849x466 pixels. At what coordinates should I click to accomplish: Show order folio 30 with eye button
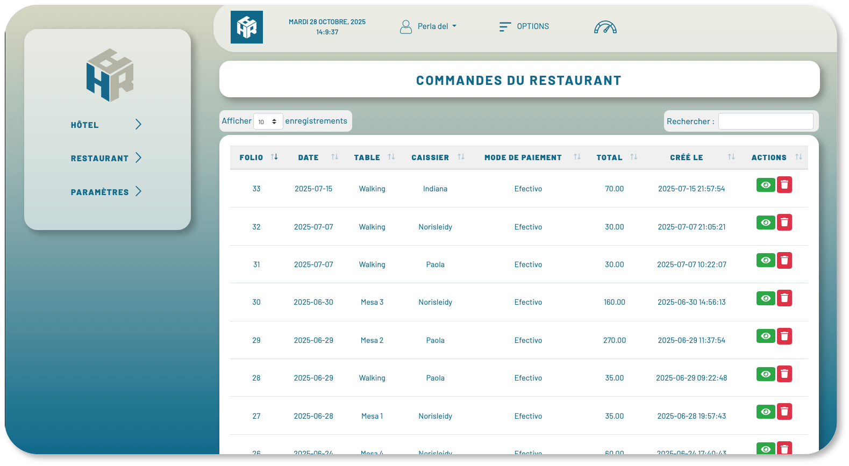coord(765,298)
